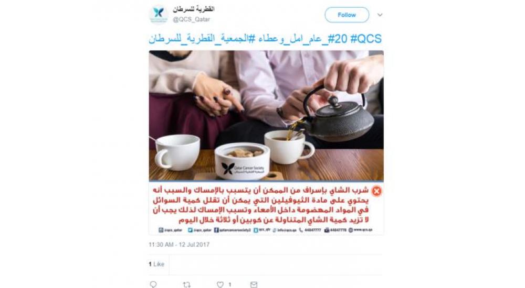Expand the tweet options chevron menu
Screen dimensions: 525x288
380,15
